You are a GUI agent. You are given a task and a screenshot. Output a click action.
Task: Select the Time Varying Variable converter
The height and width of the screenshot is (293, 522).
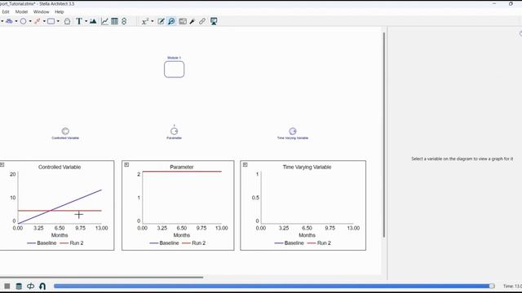(x=293, y=131)
